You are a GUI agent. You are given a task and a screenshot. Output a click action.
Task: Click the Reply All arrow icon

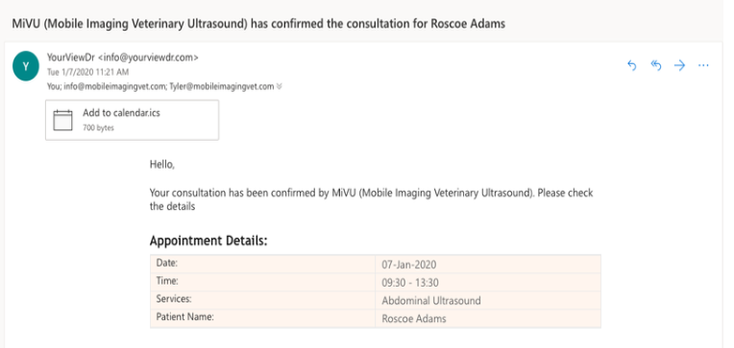pos(656,65)
